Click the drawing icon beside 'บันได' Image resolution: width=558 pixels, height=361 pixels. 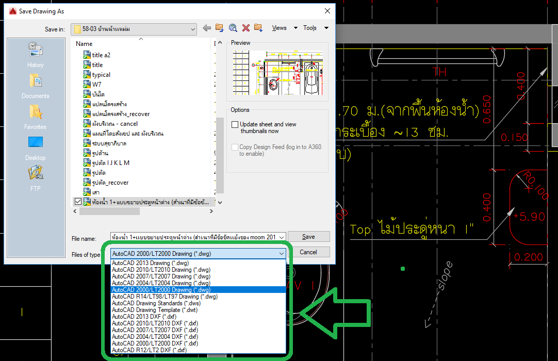click(x=87, y=94)
